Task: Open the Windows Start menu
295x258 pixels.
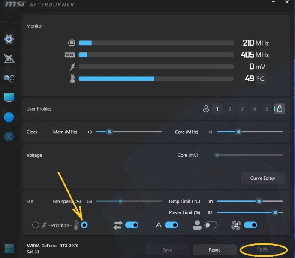Action: tap(9, 248)
